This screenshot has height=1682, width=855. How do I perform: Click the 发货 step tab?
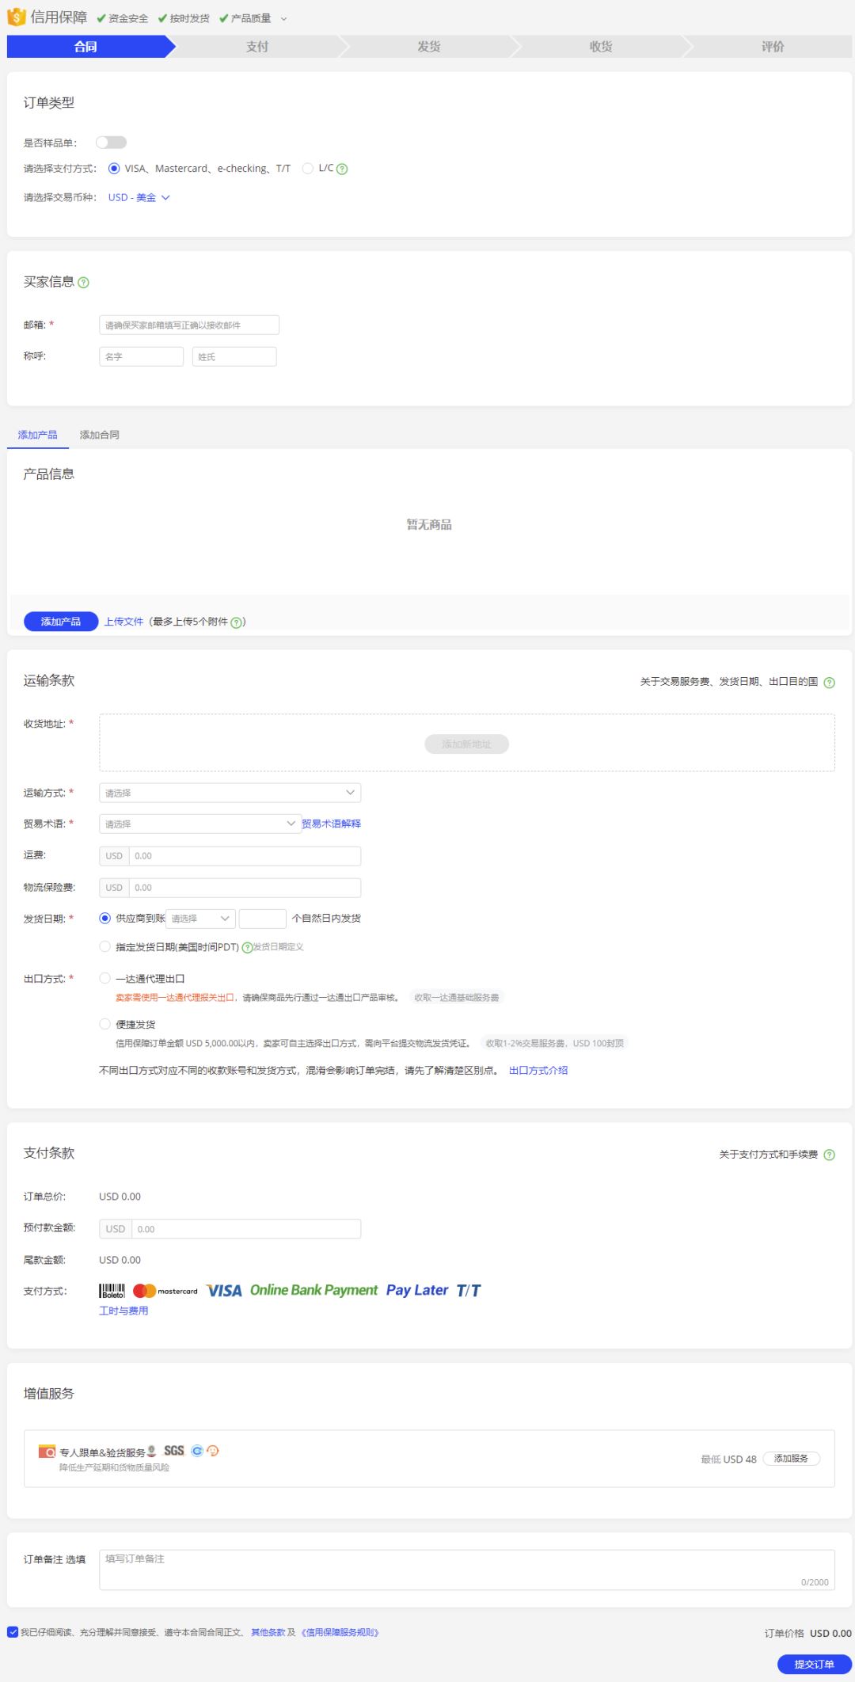(x=429, y=47)
